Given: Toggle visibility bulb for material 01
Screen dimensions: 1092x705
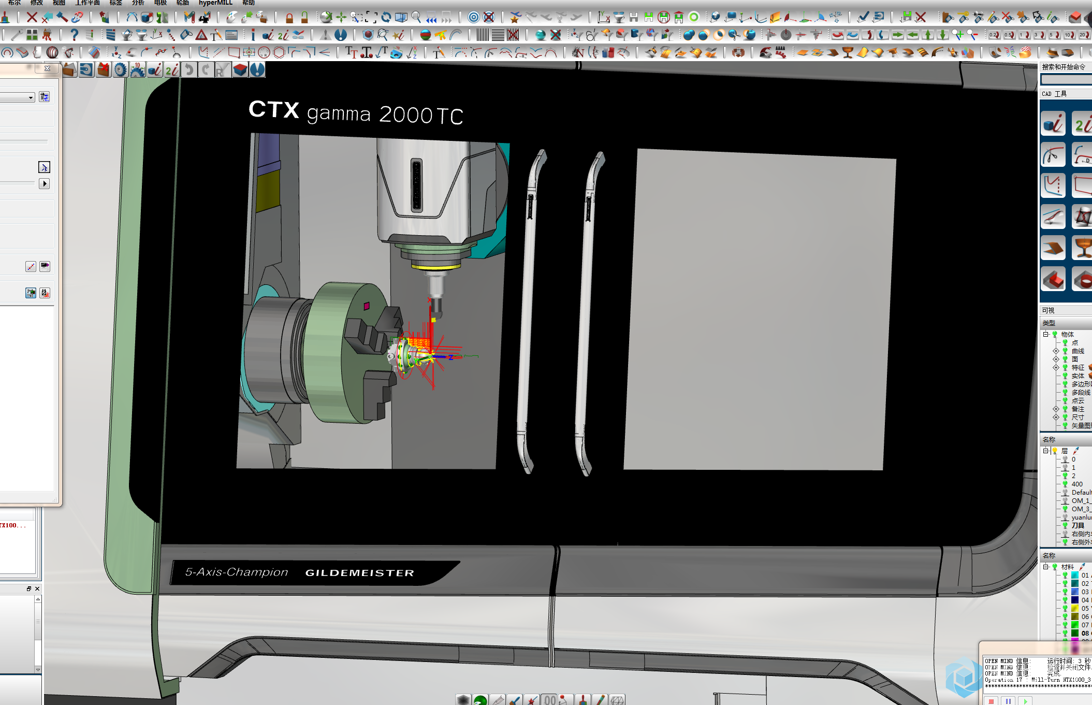Looking at the screenshot, I should [x=1065, y=575].
